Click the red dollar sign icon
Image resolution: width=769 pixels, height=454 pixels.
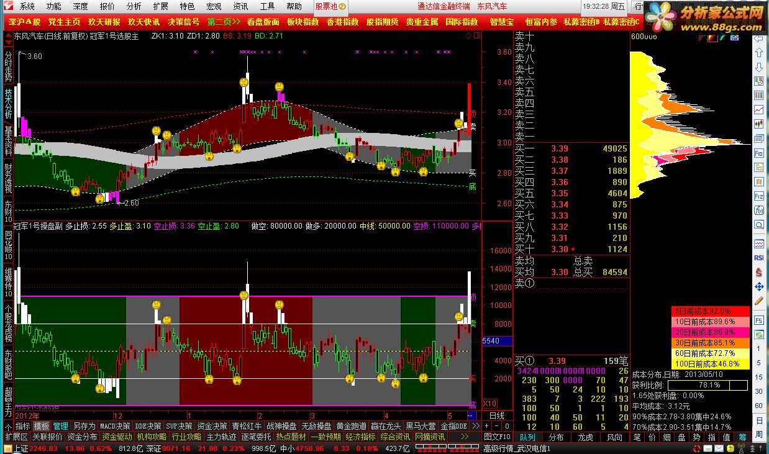pos(758,272)
